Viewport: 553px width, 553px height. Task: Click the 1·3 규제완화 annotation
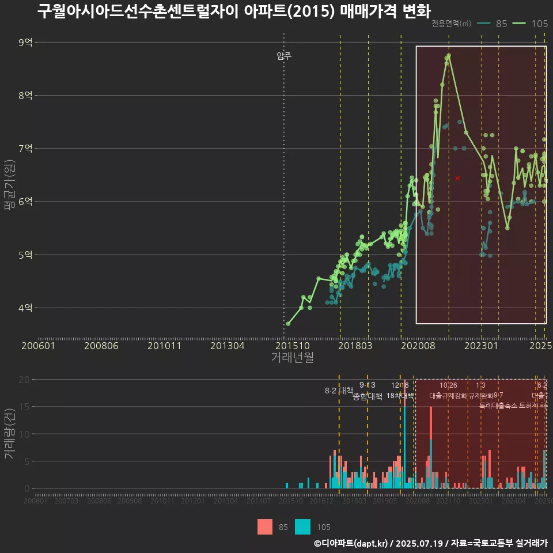pyautogui.click(x=480, y=391)
